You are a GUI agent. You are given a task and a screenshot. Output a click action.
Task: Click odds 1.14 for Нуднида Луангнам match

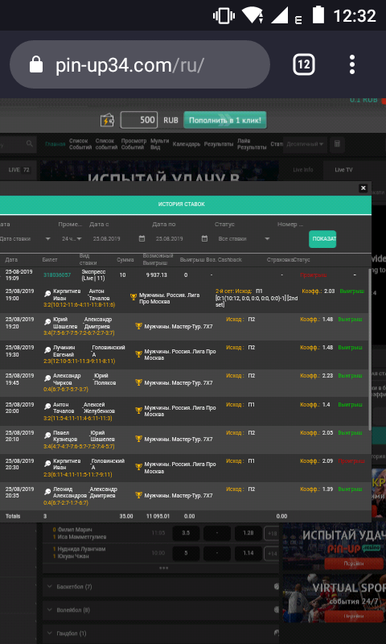pos(248,553)
